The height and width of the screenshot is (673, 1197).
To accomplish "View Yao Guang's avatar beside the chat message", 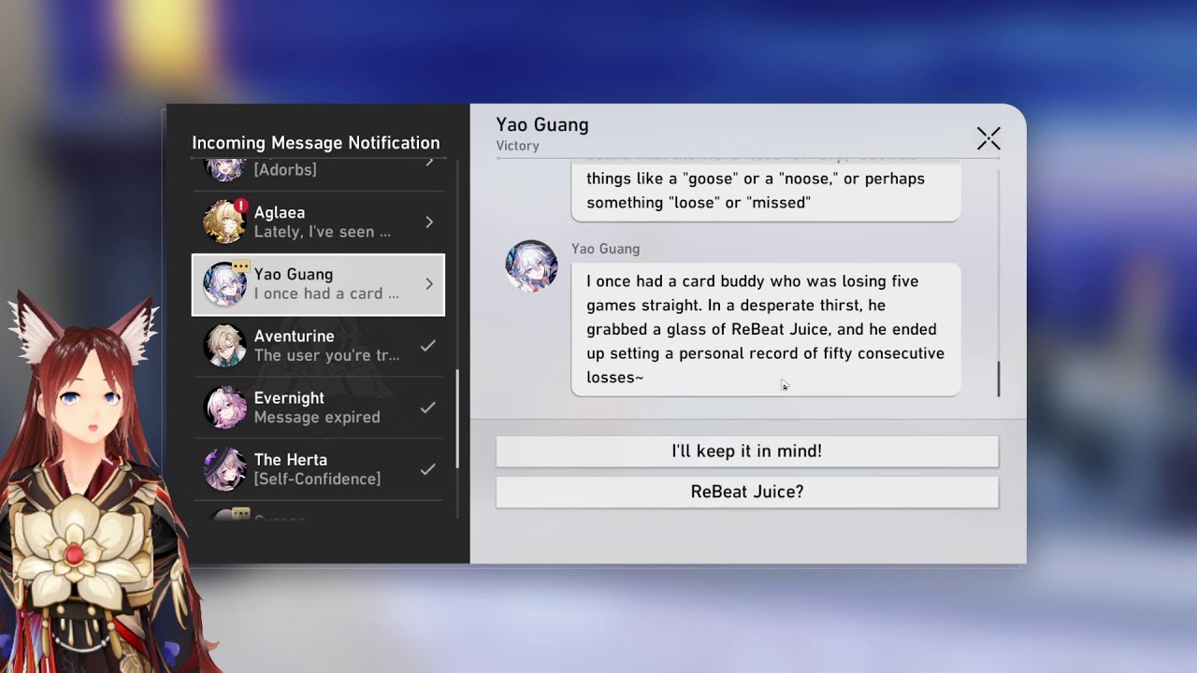I will [x=531, y=266].
